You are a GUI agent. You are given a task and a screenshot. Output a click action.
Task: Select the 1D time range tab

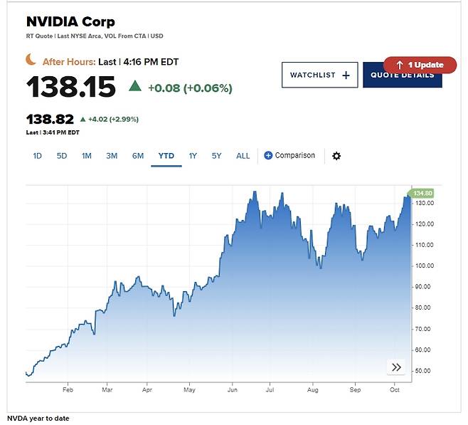click(37, 156)
